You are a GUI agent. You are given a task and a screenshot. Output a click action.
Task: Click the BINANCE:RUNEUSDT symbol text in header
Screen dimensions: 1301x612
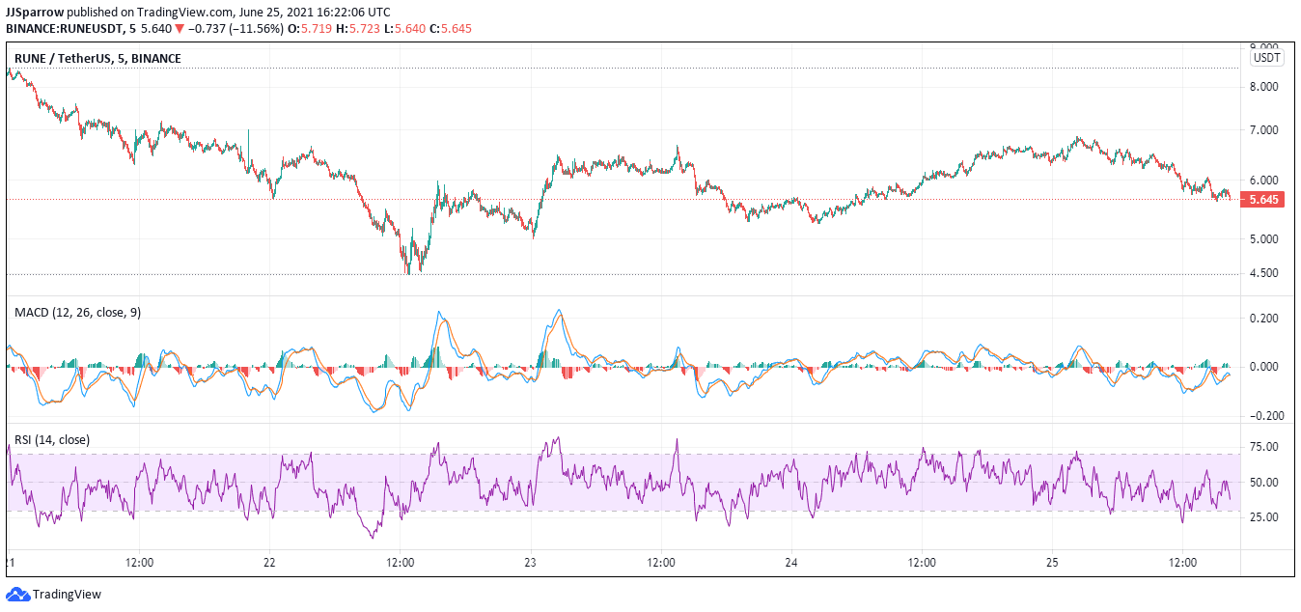pyautogui.click(x=64, y=27)
